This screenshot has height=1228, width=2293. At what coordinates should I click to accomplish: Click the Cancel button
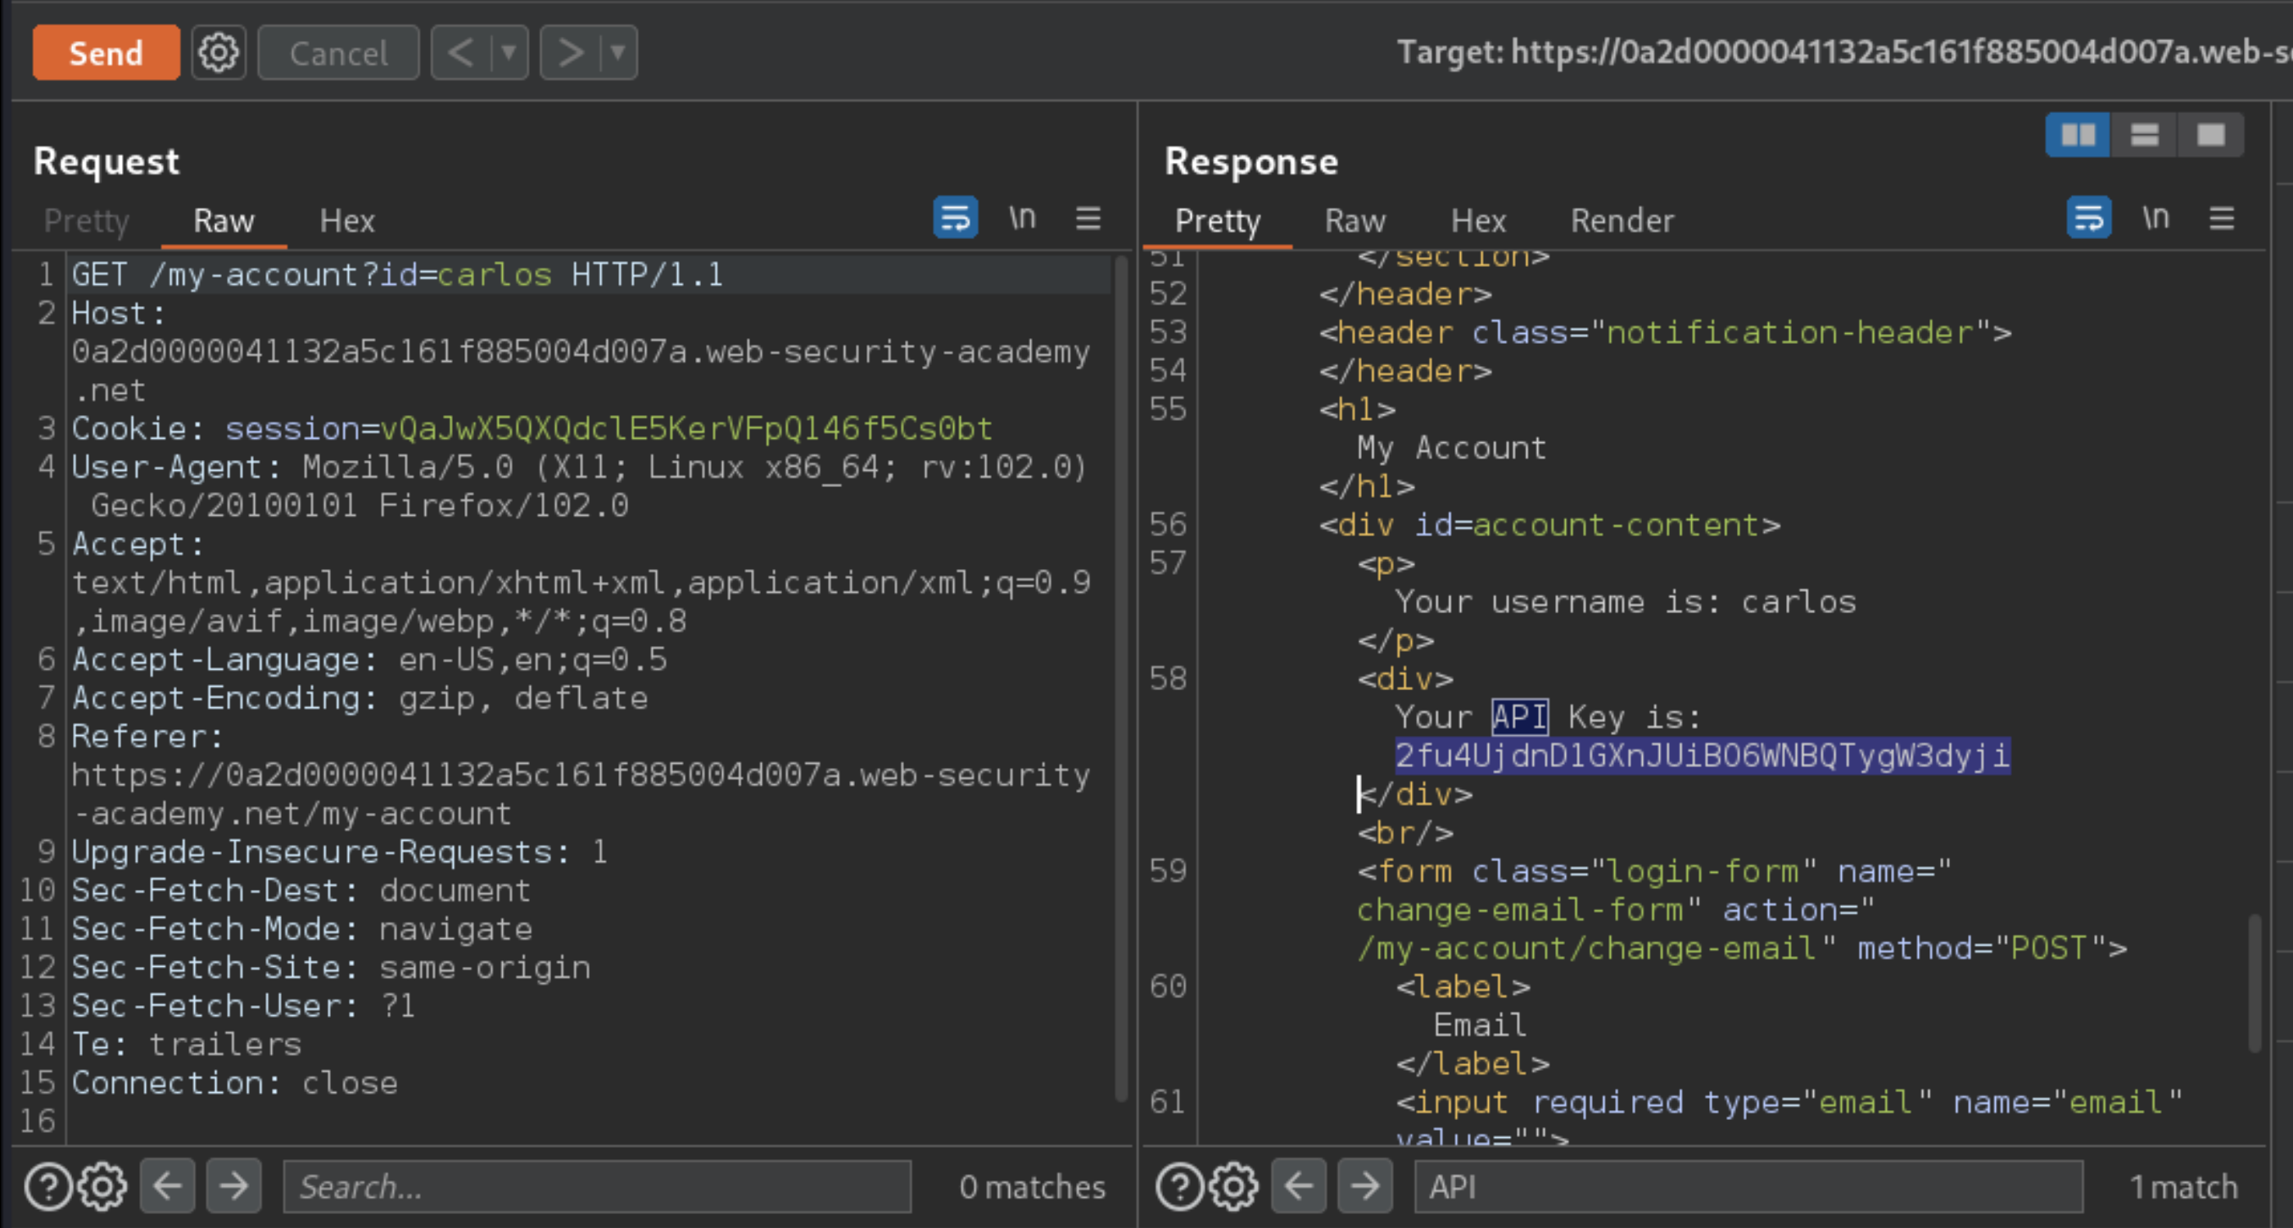point(338,53)
